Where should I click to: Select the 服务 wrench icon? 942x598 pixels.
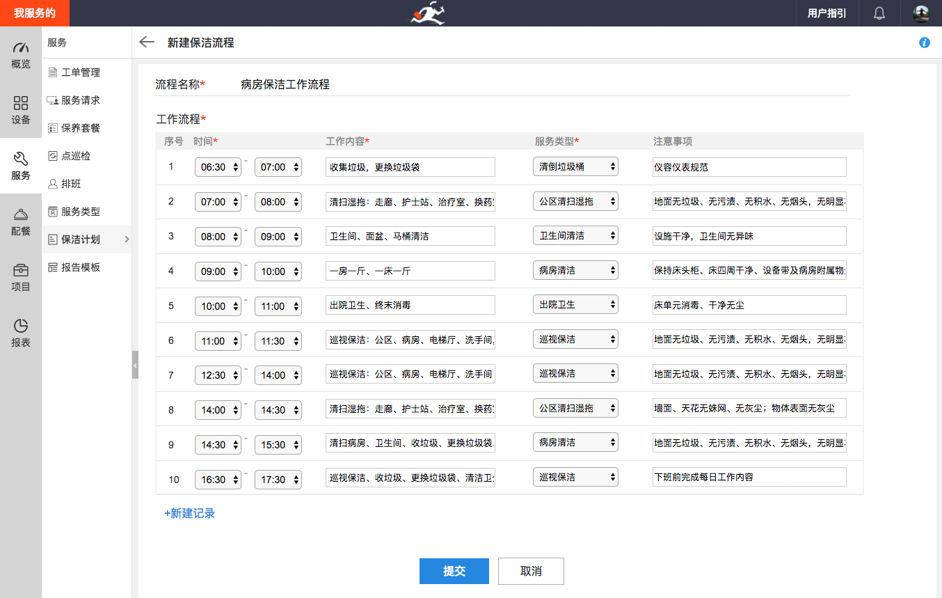tap(21, 159)
